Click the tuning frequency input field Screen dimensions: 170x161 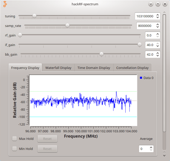click(x=145, y=16)
